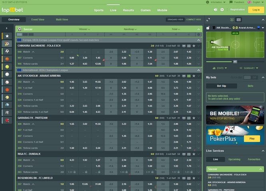Screen dimensions: 266x191
Task: Select the Table Tennis paddle sidebar icon
Action: coord(7,120)
